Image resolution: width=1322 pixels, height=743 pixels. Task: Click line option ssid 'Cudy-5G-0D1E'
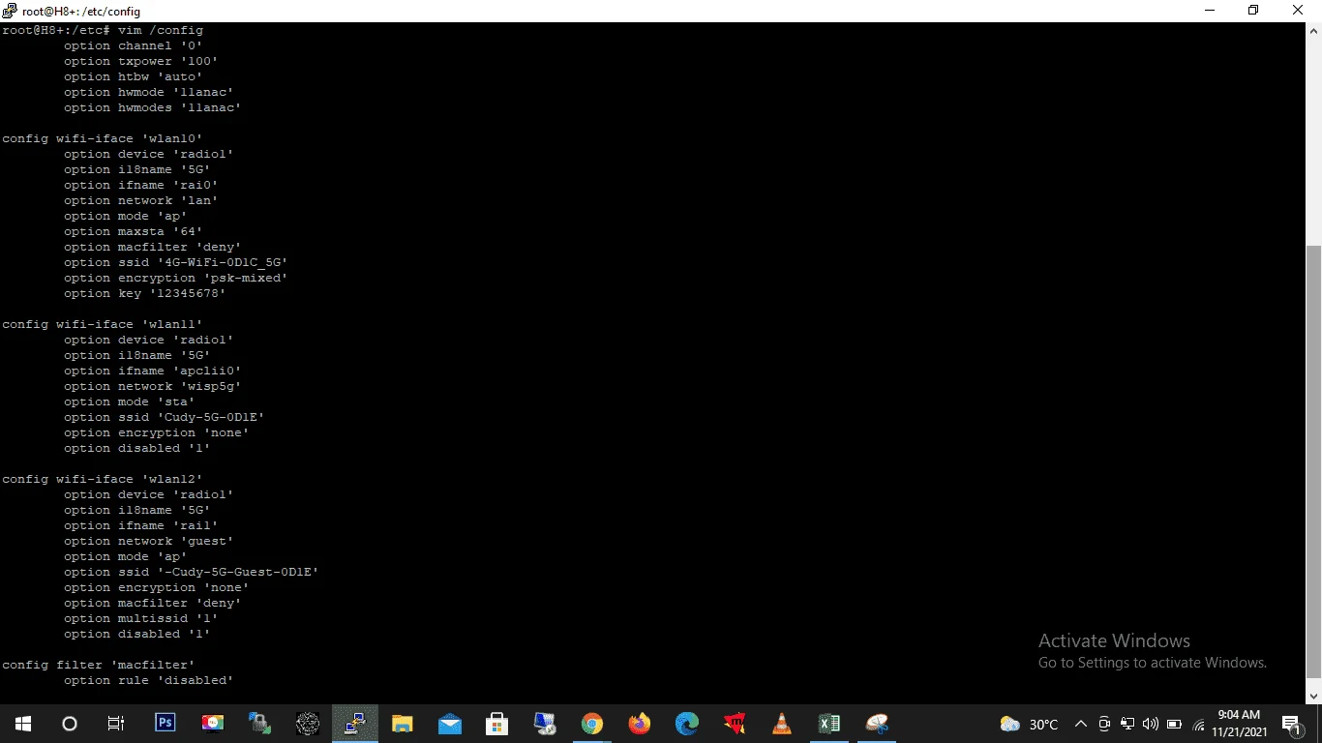[x=165, y=417]
